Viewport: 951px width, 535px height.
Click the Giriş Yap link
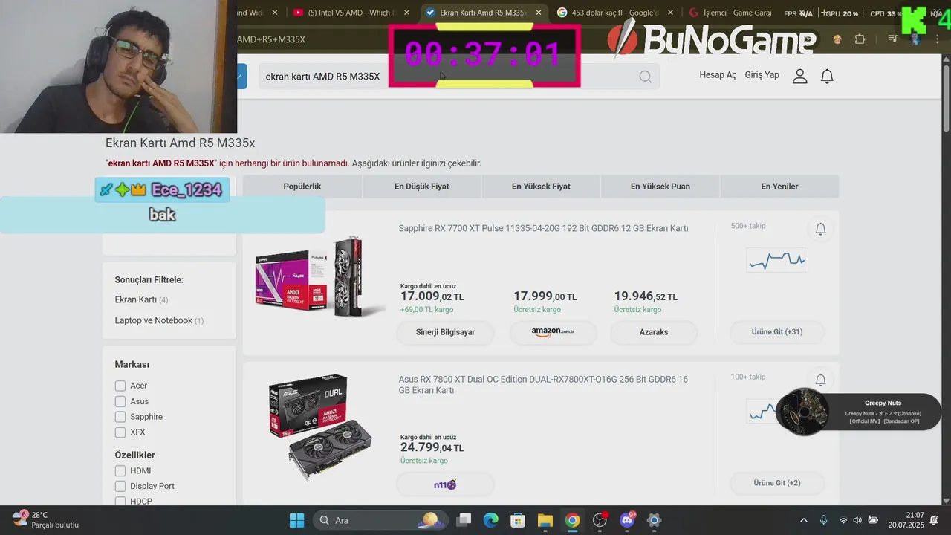pyautogui.click(x=762, y=75)
